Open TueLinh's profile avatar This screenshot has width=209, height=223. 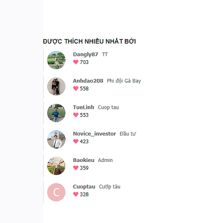[56, 113]
